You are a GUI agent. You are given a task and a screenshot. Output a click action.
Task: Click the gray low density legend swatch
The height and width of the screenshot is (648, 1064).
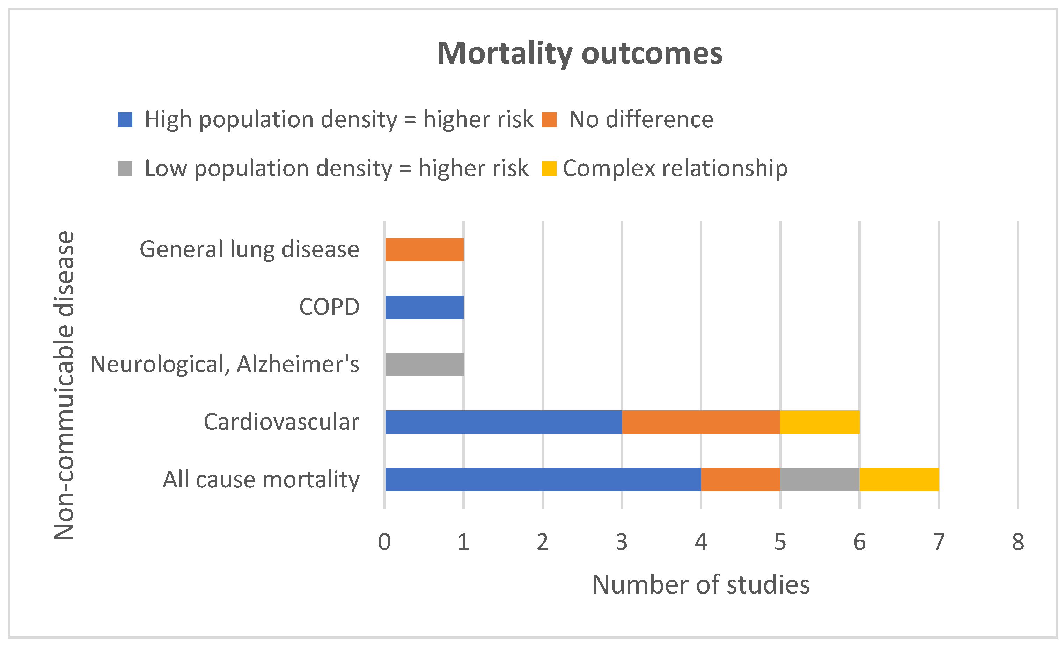125,168
